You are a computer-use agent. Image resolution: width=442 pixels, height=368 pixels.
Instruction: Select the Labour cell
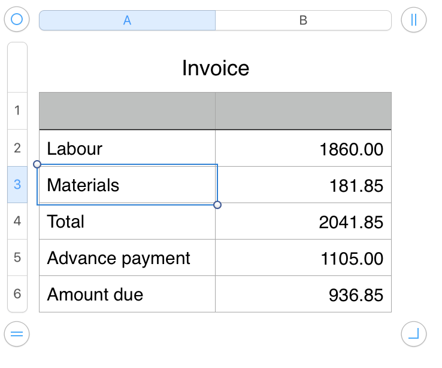coord(127,148)
